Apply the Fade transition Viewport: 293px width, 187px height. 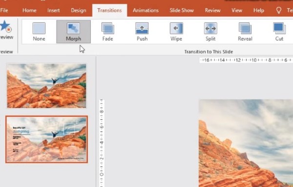[107, 32]
